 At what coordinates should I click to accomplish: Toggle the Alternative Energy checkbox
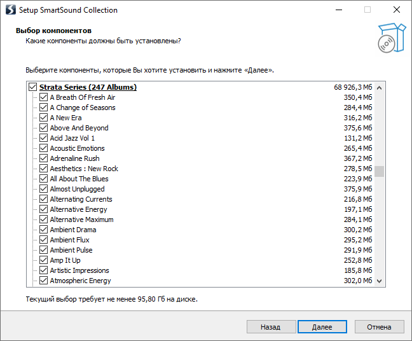pos(43,209)
